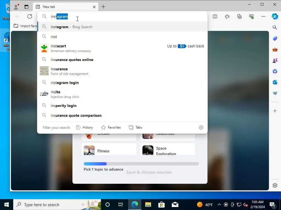Open the Collections icon

pyautogui.click(x=239, y=16)
